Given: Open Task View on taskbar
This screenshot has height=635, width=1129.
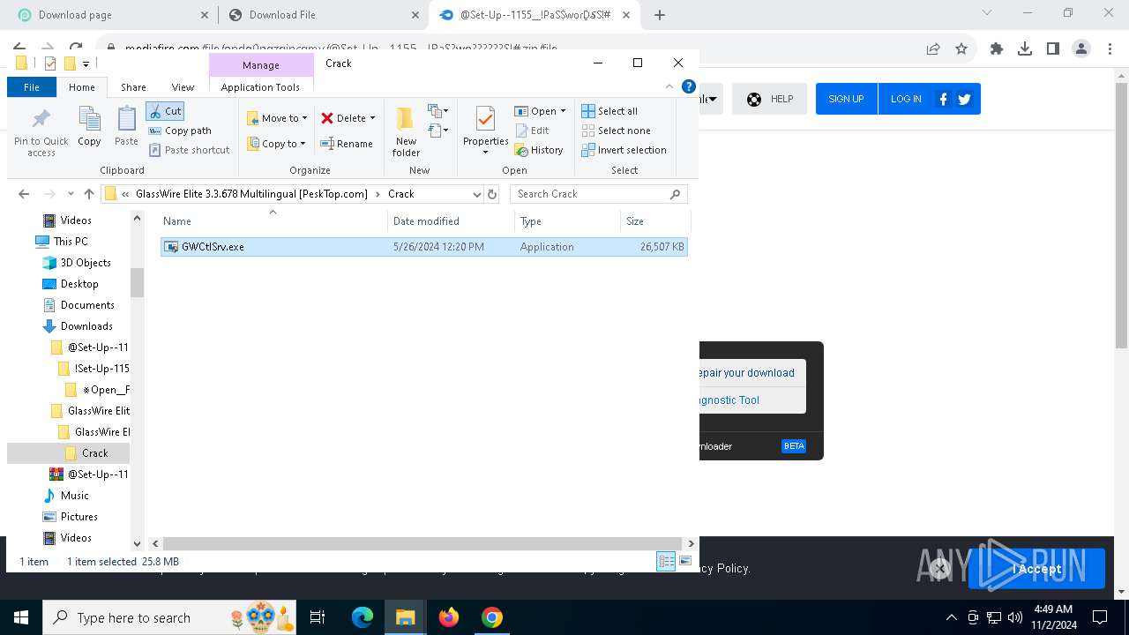Looking at the screenshot, I should tap(318, 617).
